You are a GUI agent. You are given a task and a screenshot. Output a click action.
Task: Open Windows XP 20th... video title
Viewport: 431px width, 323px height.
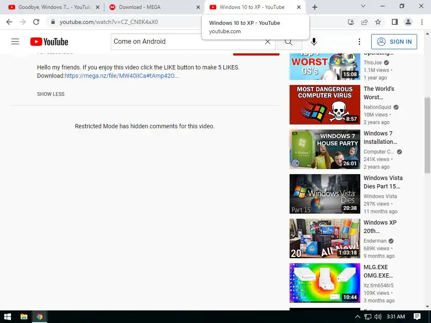tap(380, 227)
